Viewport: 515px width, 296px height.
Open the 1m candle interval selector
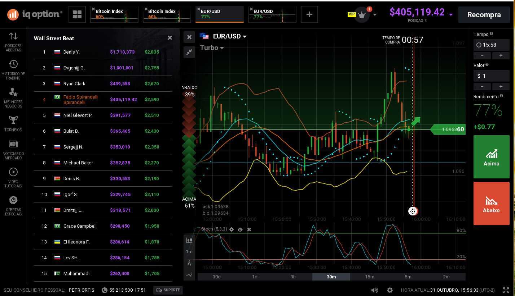pos(189,251)
